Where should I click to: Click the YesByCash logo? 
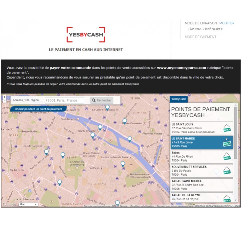pyautogui.click(x=86, y=35)
